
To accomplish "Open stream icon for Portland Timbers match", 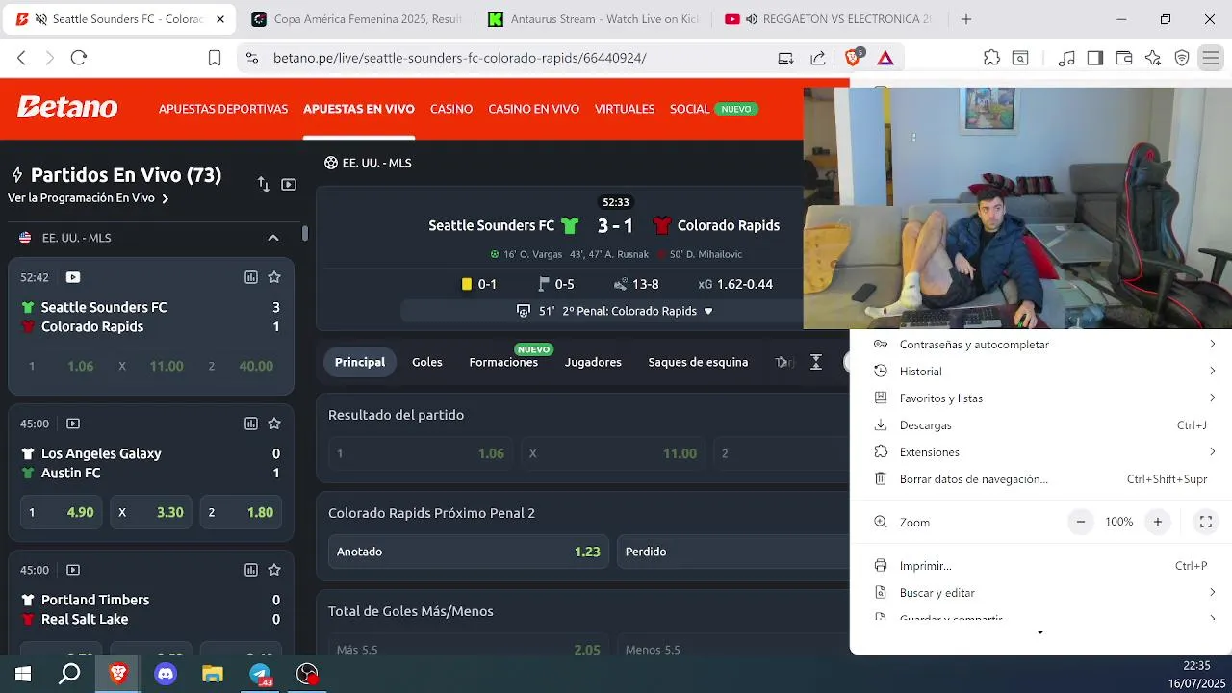I will 73,570.
